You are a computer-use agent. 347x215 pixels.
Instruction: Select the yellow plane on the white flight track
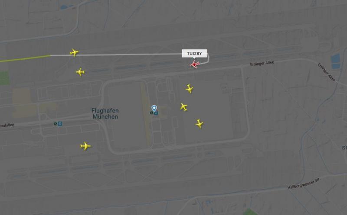[74, 52]
